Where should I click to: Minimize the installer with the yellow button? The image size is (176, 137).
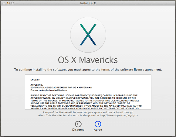[x=8, y=3]
